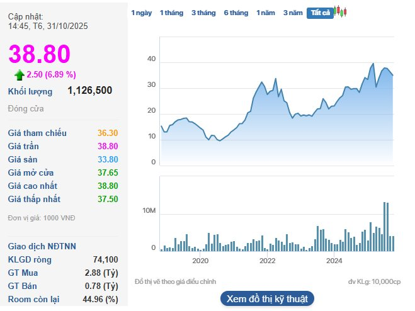Choose the '1 năm' chart range
The image size is (415, 311).
click(265, 13)
